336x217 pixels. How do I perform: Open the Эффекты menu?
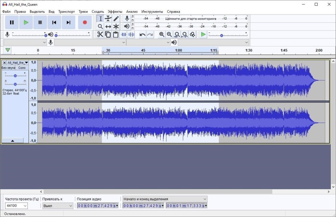(115, 12)
